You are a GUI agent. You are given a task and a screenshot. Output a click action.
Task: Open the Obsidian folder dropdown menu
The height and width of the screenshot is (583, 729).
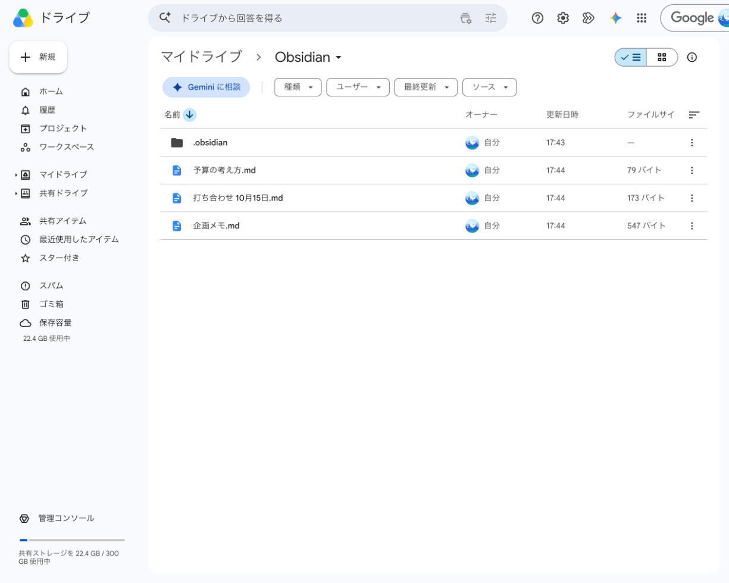click(x=339, y=58)
